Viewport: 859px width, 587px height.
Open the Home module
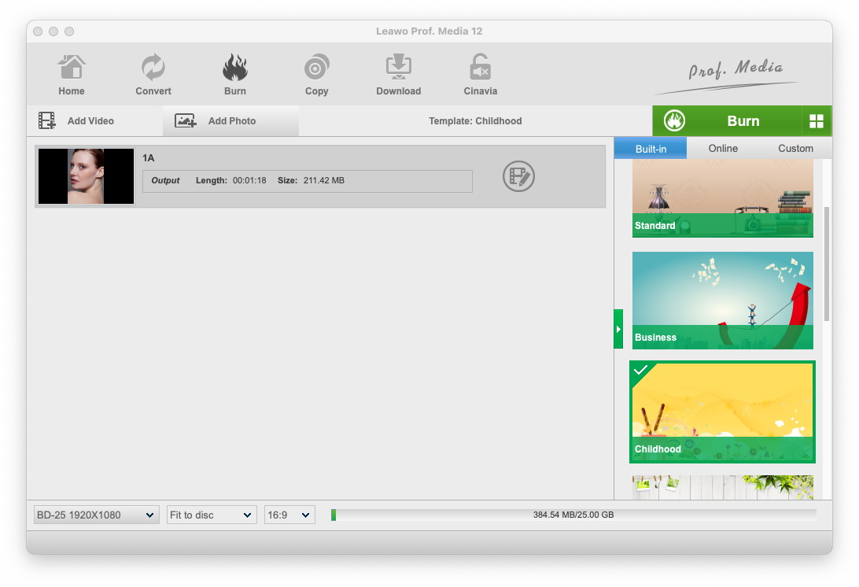click(72, 75)
